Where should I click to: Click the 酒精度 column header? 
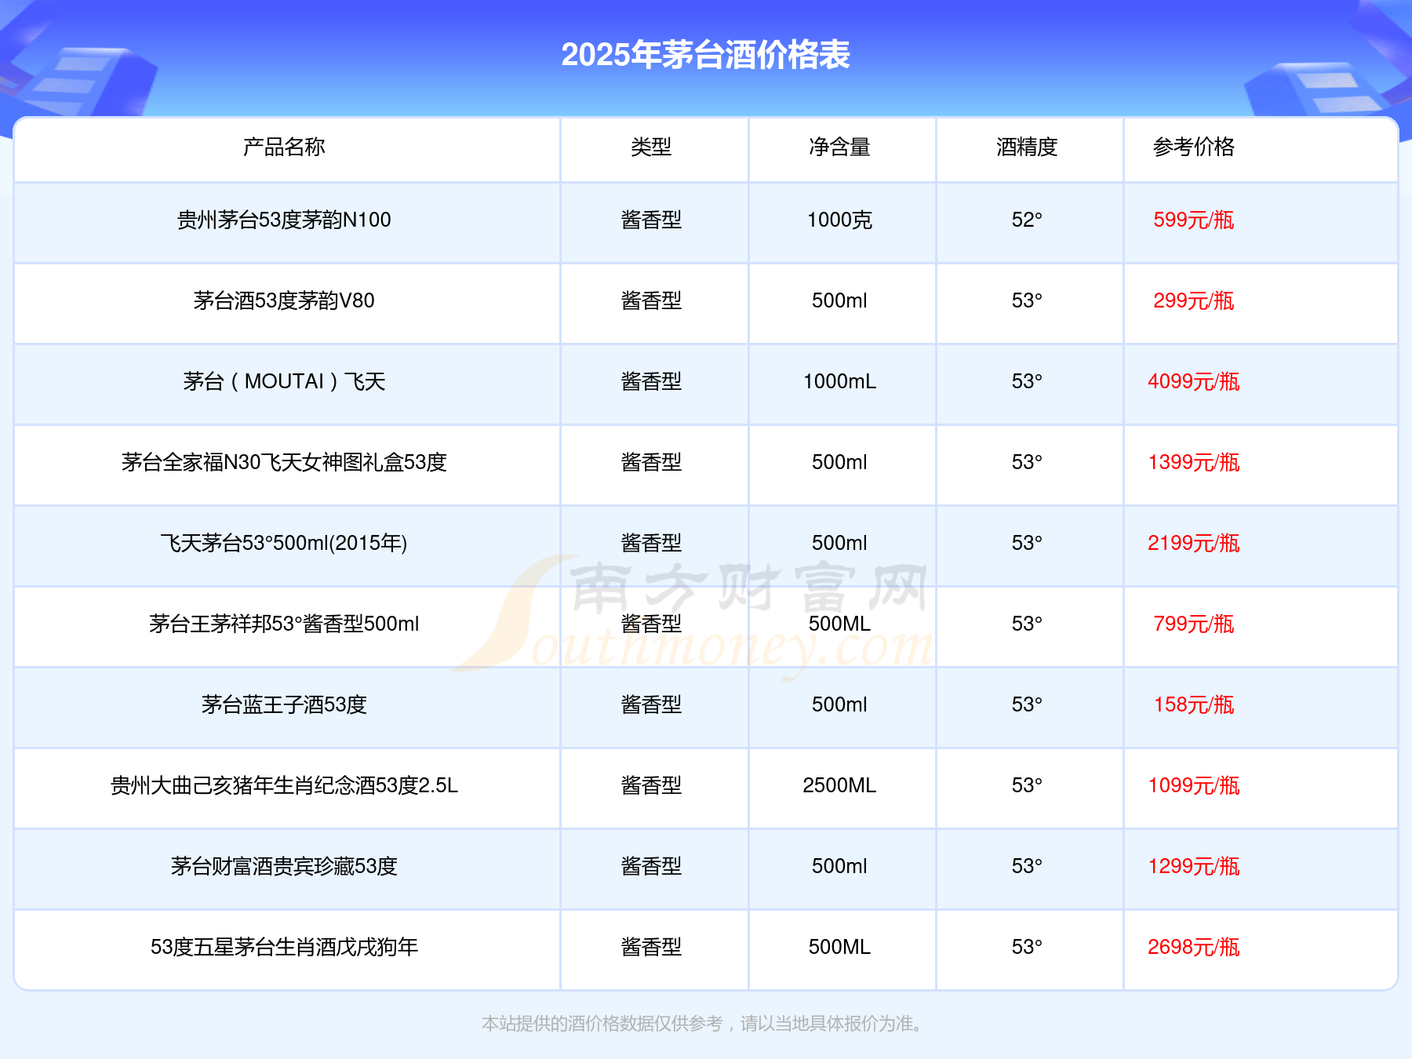[x=1027, y=147]
